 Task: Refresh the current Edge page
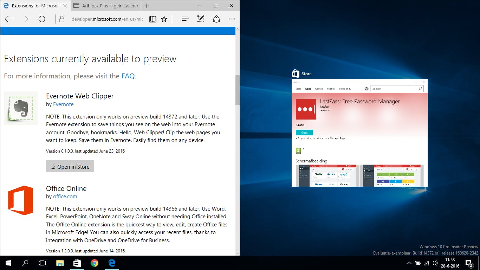click(42, 19)
